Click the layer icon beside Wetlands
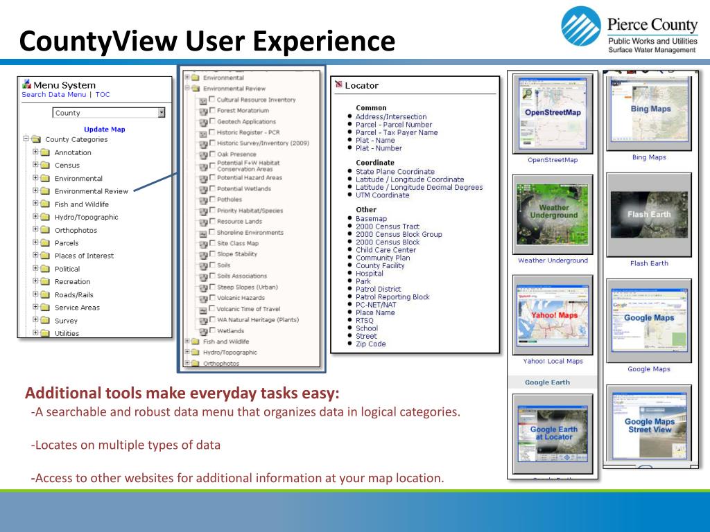710x532 pixels. click(203, 332)
